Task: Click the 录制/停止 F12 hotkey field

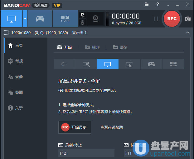Action: pos(86,153)
